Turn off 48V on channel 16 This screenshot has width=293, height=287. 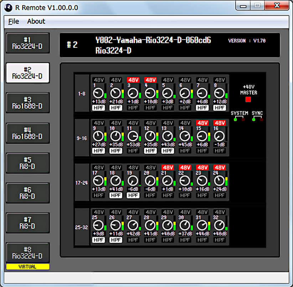[220, 123]
